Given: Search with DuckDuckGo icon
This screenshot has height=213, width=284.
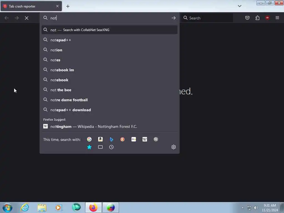Looking at the screenshot, I should click(122, 139).
